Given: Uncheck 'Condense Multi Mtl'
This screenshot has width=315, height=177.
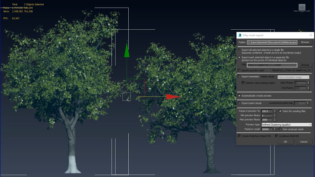Looking at the screenshot, I should pos(276,136).
